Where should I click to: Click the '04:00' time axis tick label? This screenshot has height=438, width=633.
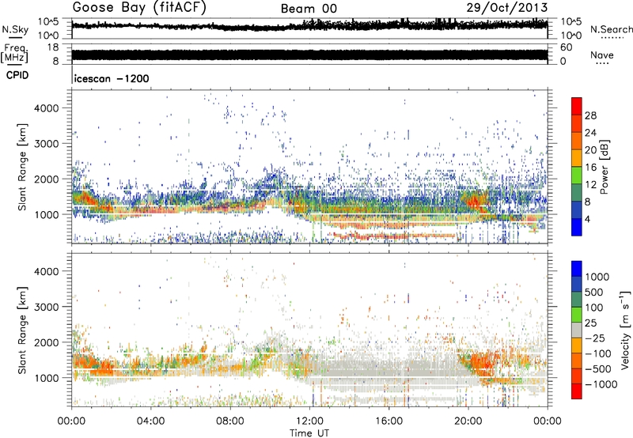pos(150,421)
